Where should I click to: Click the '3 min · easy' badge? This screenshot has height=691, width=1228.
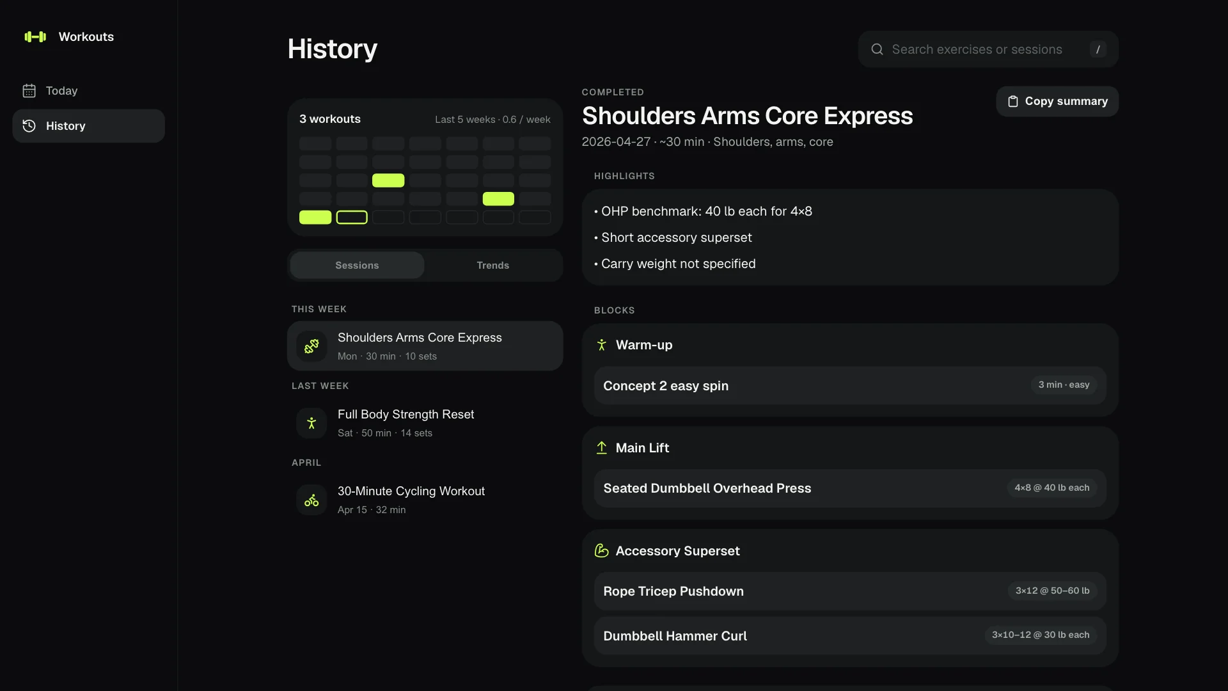tap(1064, 385)
